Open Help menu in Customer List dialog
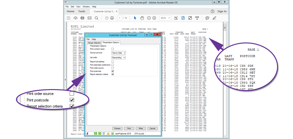This screenshot has height=139, width=293. coord(94,39)
